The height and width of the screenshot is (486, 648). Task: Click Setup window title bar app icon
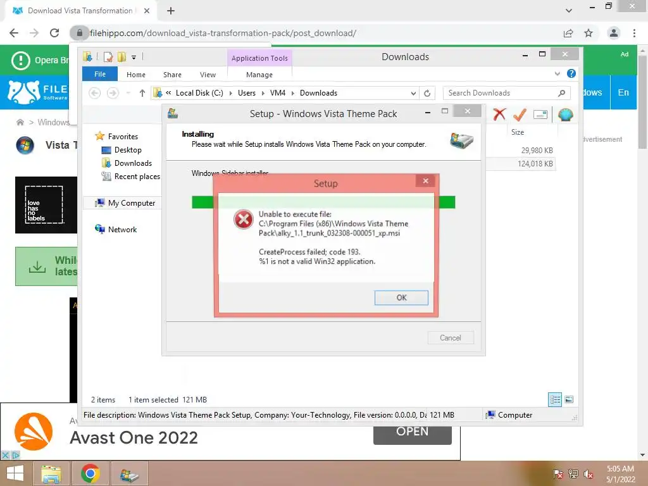173,113
